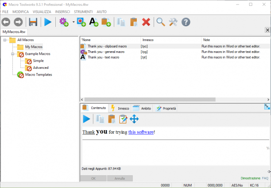Paste clipboard in the content panel
Screen dimensions: 271x188
point(112,119)
